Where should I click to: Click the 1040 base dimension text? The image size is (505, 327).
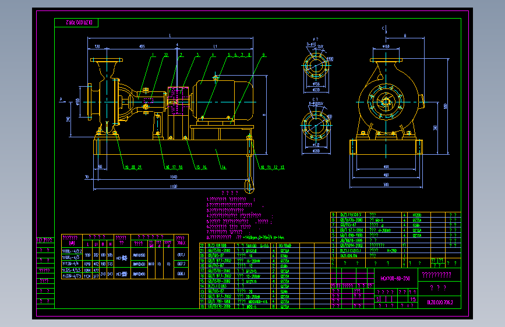[174, 177]
